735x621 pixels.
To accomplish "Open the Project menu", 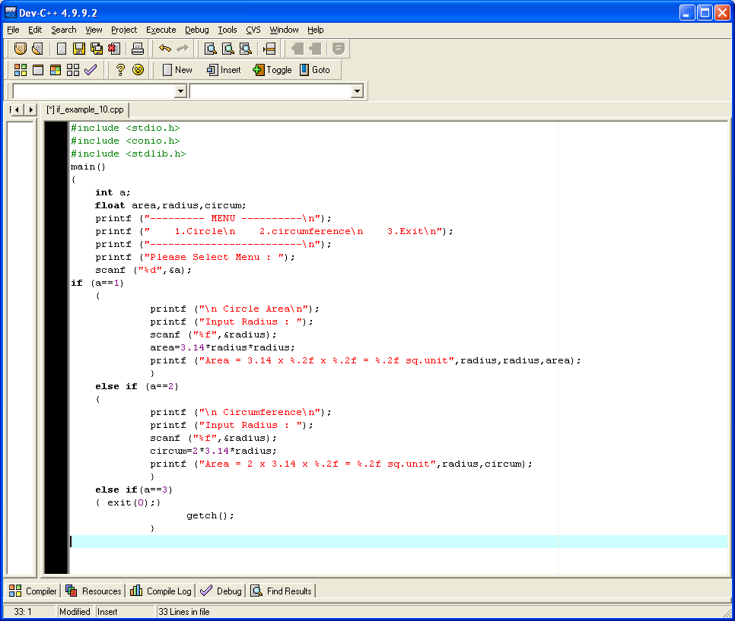I will click(124, 30).
